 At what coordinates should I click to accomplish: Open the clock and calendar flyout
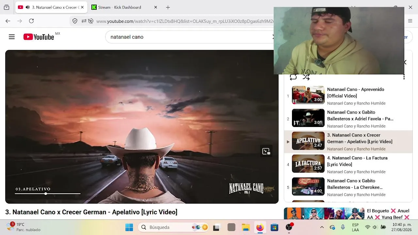[x=402, y=227]
